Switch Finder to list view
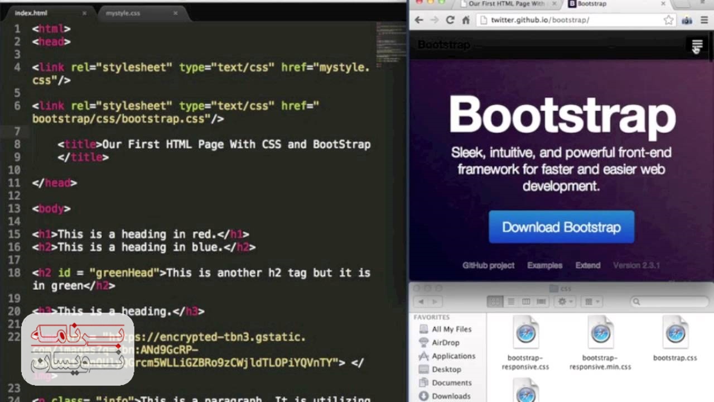Screen dimensions: 714x402 coord(510,301)
